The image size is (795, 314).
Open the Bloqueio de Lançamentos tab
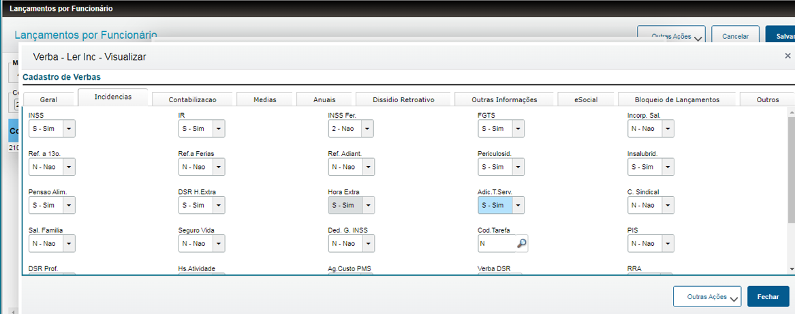677,99
